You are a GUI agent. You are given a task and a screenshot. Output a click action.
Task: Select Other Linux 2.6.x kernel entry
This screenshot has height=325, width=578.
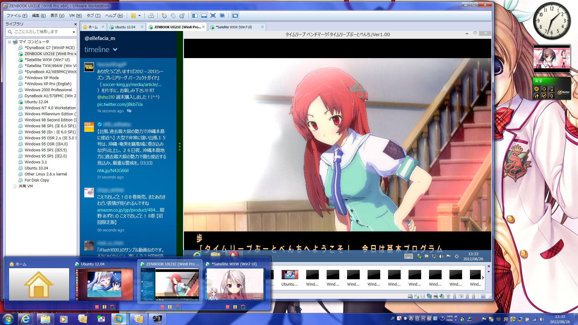pyautogui.click(x=46, y=174)
